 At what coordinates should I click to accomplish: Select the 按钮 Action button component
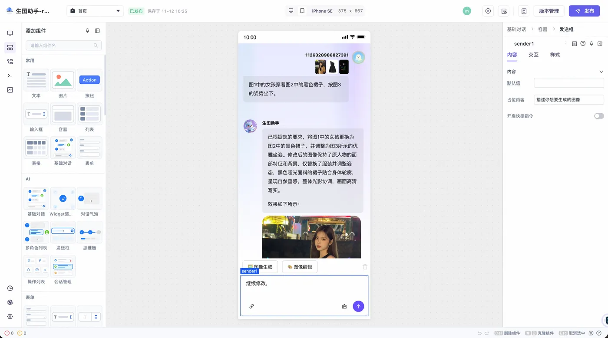[89, 84]
